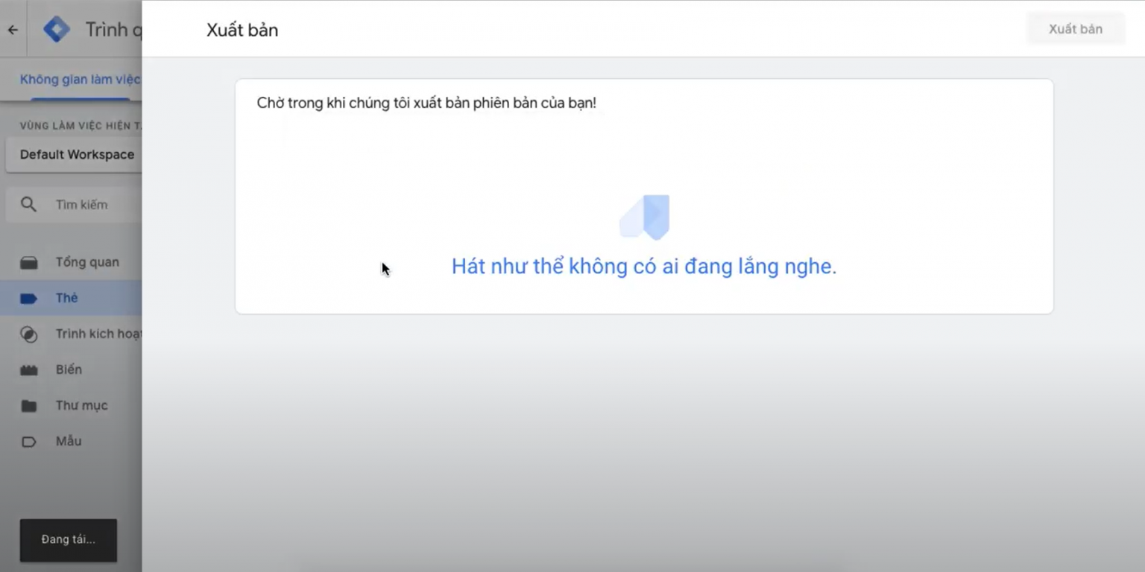Click the back arrow icon
The width and height of the screenshot is (1145, 572).
pyautogui.click(x=13, y=31)
